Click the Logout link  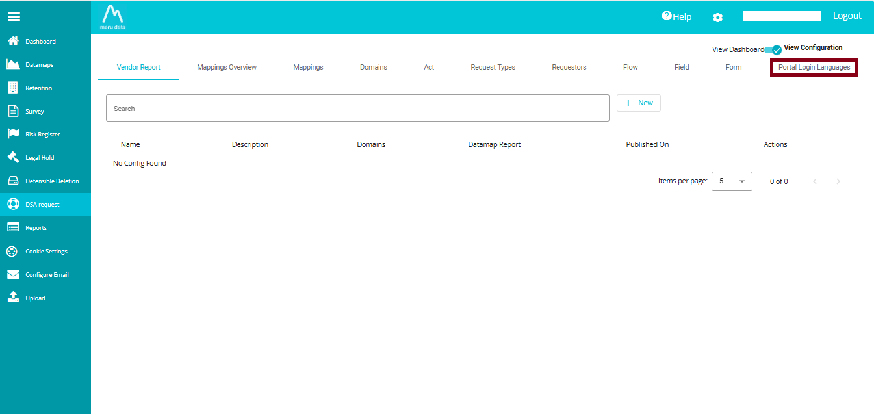(847, 16)
